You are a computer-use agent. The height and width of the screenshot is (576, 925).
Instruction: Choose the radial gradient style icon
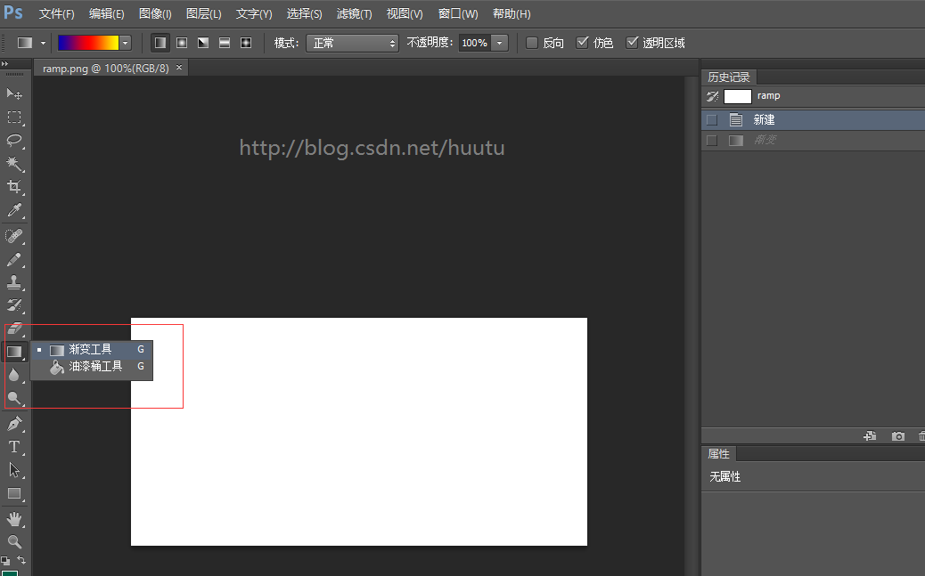[182, 43]
